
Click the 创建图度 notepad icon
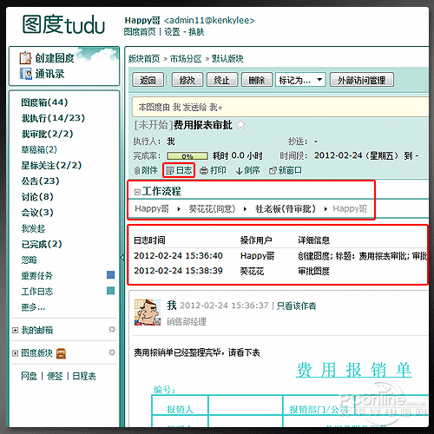[25, 58]
